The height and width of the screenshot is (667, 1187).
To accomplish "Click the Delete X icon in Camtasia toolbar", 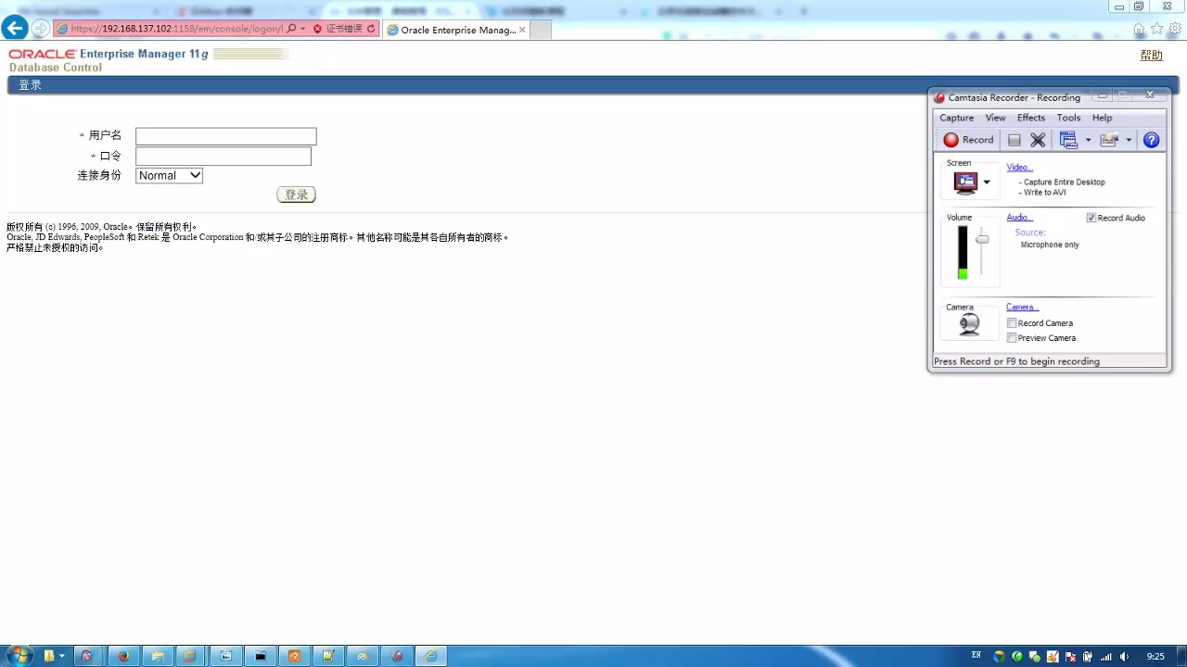I will 1038,140.
